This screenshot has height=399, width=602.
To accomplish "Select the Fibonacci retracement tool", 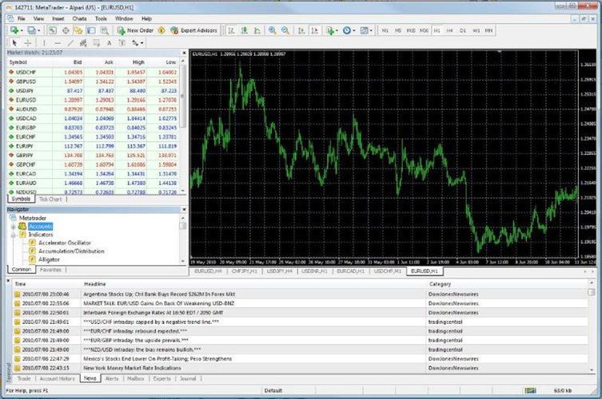I will [96, 43].
